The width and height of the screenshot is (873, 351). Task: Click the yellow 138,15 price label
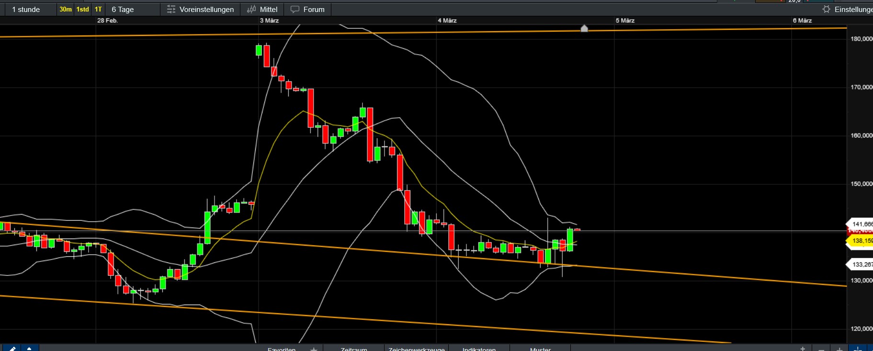click(861, 241)
